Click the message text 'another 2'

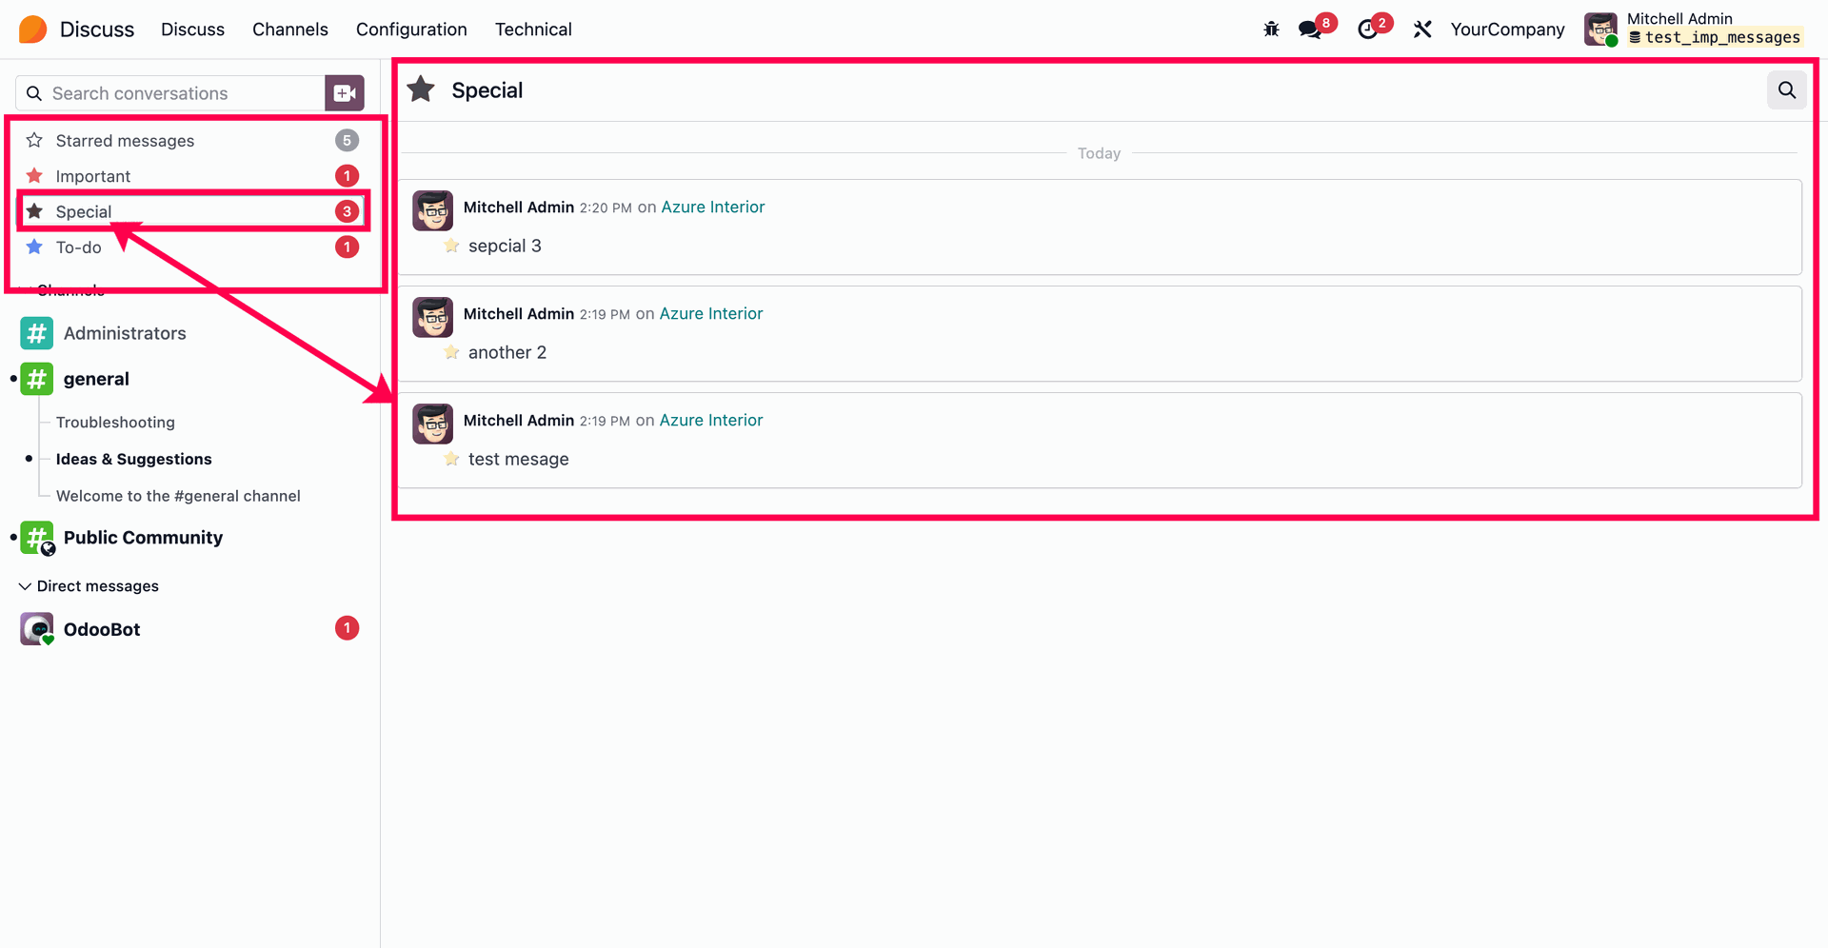pyautogui.click(x=507, y=352)
